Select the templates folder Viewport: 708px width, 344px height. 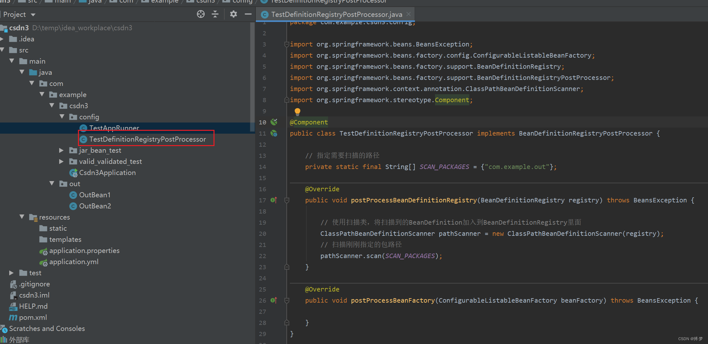click(x=65, y=239)
